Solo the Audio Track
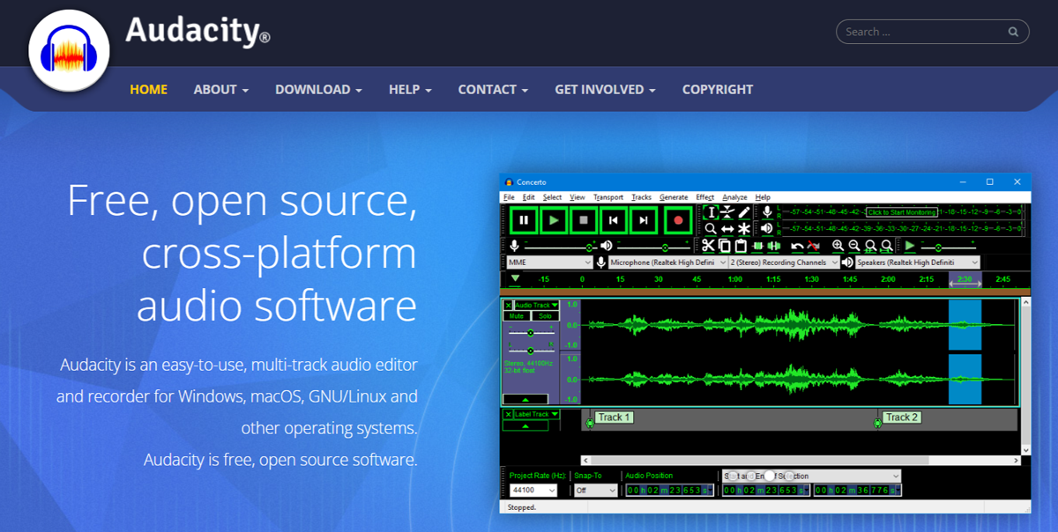 coord(545,316)
